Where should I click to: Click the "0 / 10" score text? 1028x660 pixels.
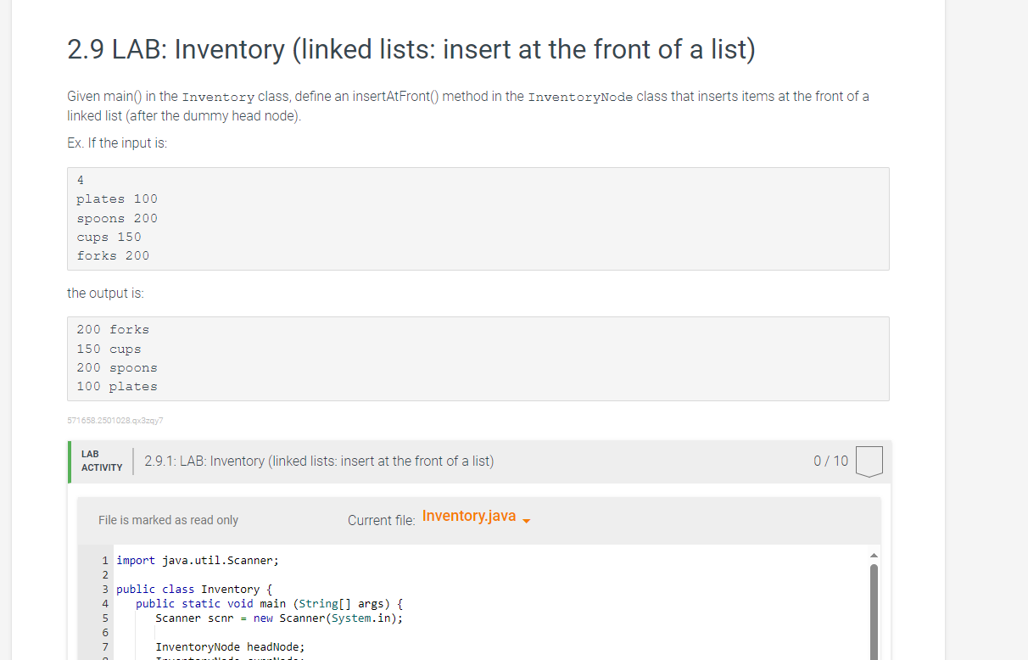[x=830, y=461]
